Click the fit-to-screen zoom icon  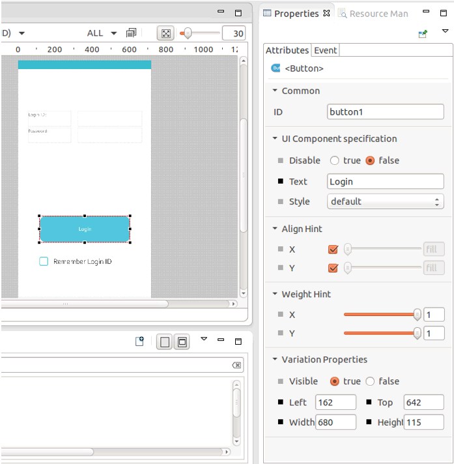[x=166, y=33]
